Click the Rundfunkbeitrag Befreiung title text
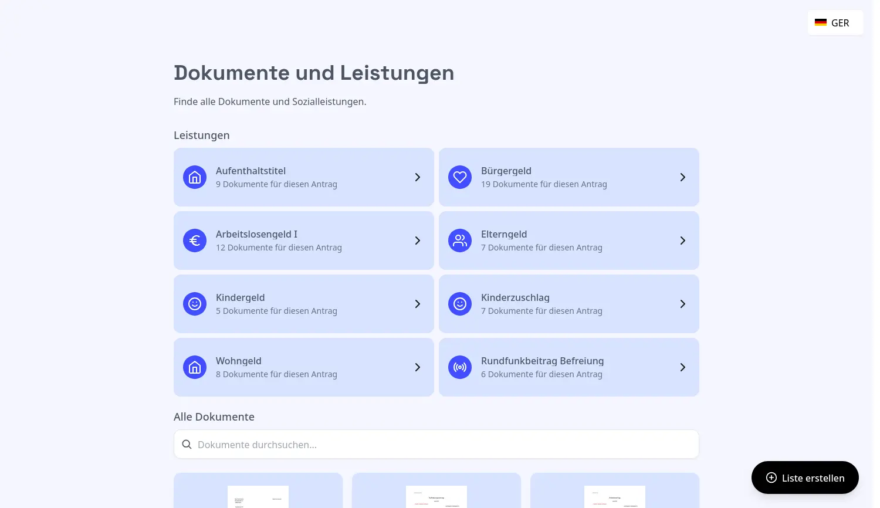 point(542,361)
